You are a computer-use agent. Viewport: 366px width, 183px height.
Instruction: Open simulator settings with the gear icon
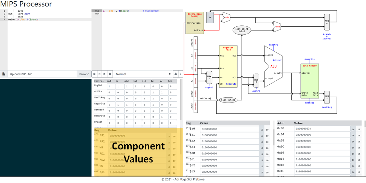[94, 74]
